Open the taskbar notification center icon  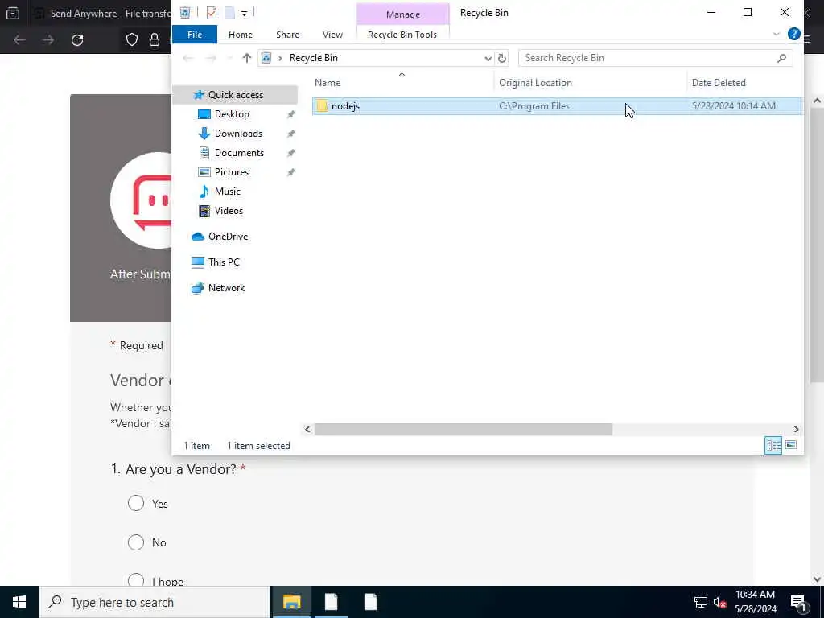tap(798, 603)
